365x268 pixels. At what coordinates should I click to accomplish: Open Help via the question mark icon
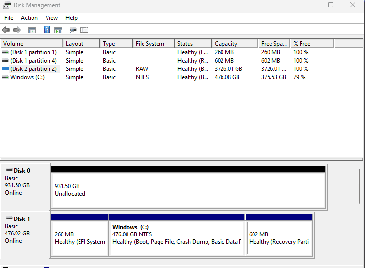coord(47,30)
